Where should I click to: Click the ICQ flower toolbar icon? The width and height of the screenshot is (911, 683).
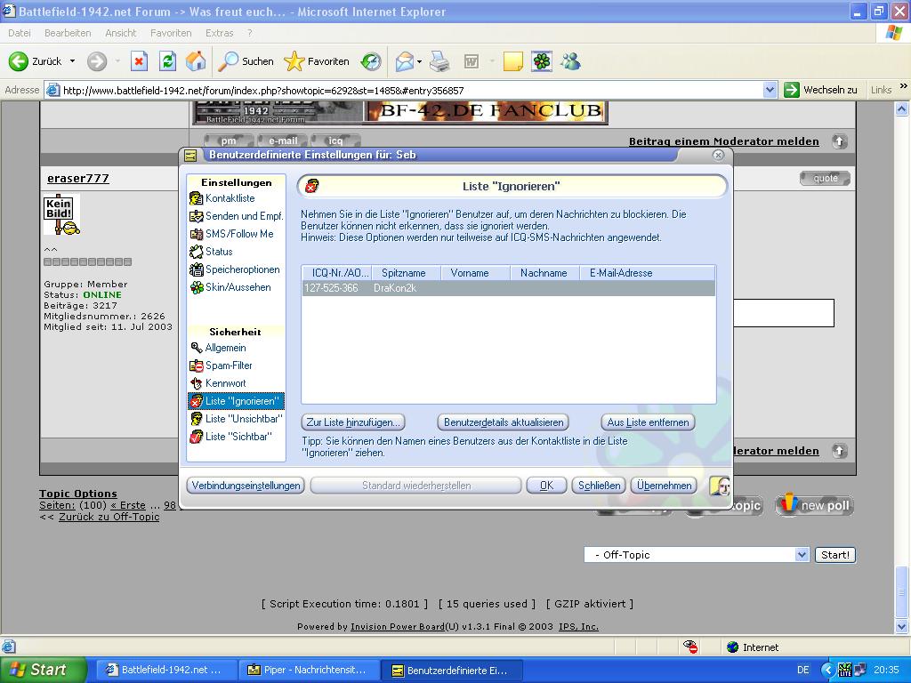click(542, 61)
